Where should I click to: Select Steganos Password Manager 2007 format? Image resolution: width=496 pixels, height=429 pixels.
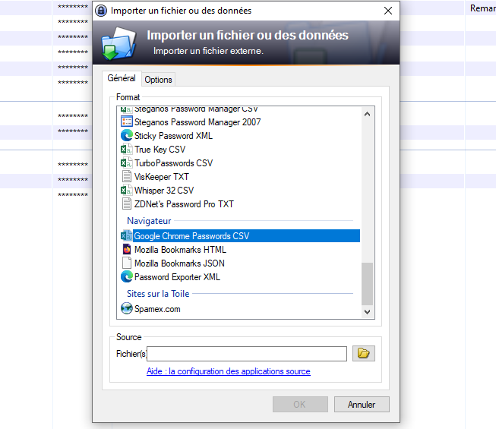(197, 122)
